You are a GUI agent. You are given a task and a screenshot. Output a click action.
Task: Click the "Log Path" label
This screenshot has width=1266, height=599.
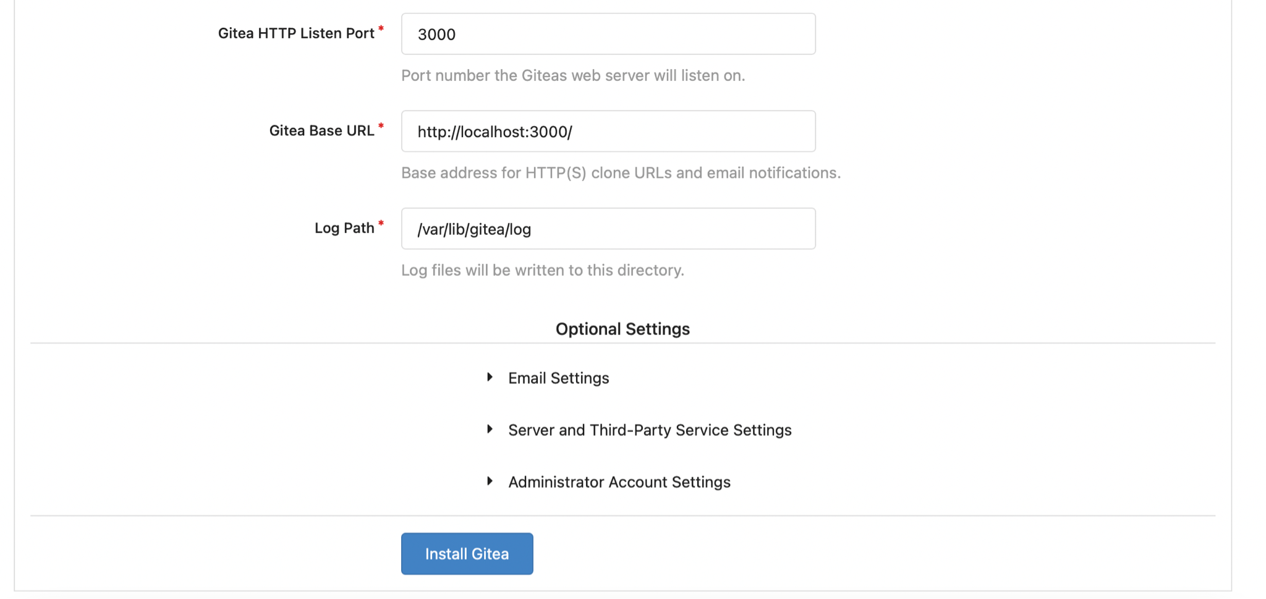click(x=344, y=228)
